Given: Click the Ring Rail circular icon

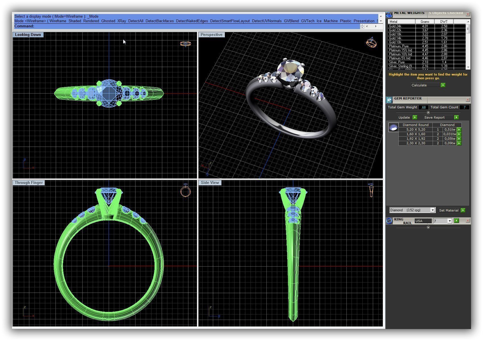Looking at the screenshot, I should (389, 221).
